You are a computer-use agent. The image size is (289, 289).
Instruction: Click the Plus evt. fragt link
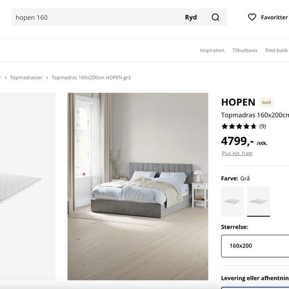click(237, 154)
